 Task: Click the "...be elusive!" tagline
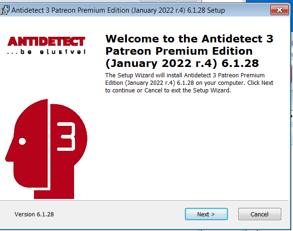click(x=46, y=52)
